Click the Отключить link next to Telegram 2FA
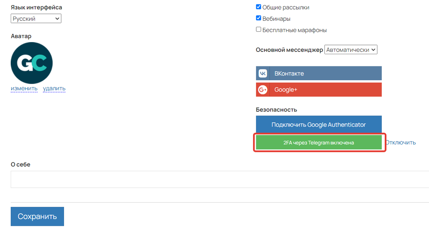Screen dimensions: 429x229 (x=401, y=143)
